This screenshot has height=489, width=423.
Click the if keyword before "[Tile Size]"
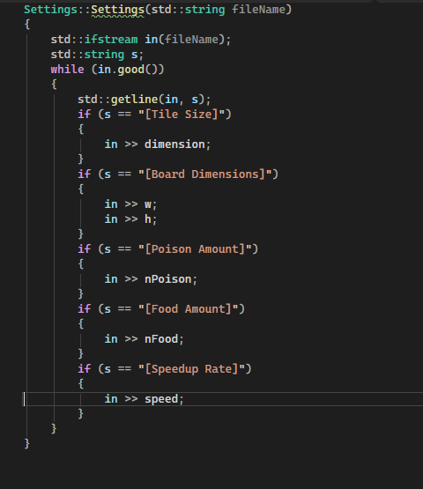coord(85,115)
